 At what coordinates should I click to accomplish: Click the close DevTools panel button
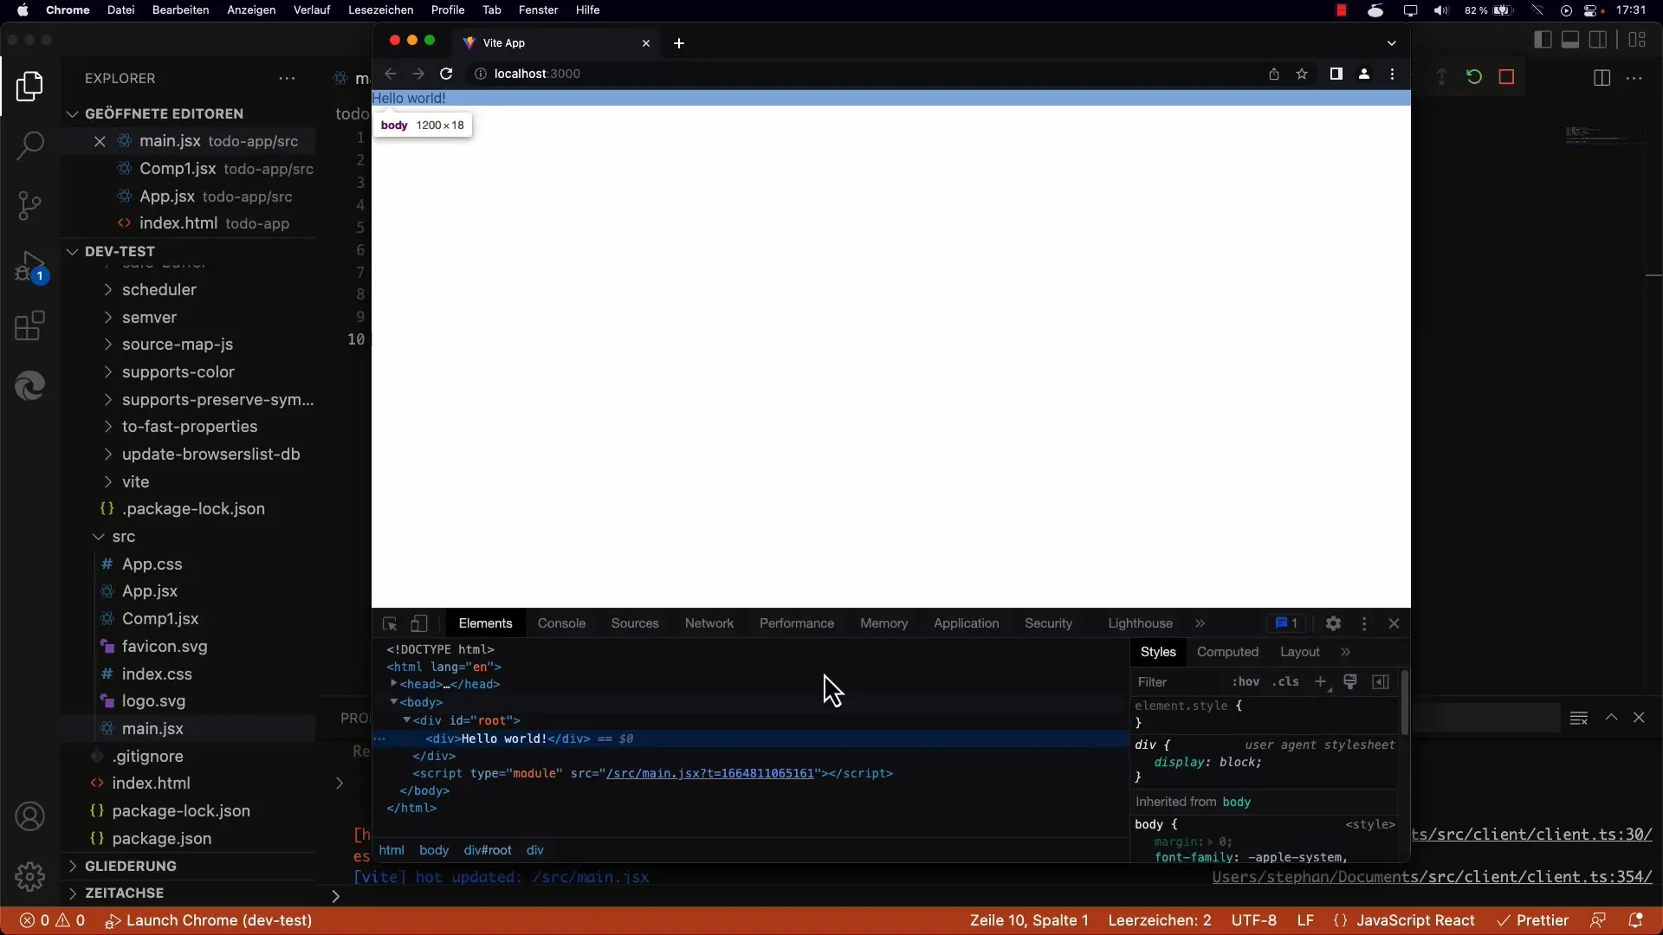pos(1394,623)
